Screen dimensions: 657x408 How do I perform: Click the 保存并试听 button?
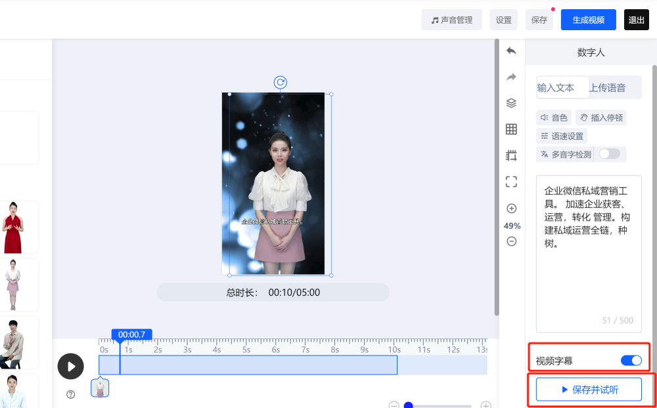(589, 390)
